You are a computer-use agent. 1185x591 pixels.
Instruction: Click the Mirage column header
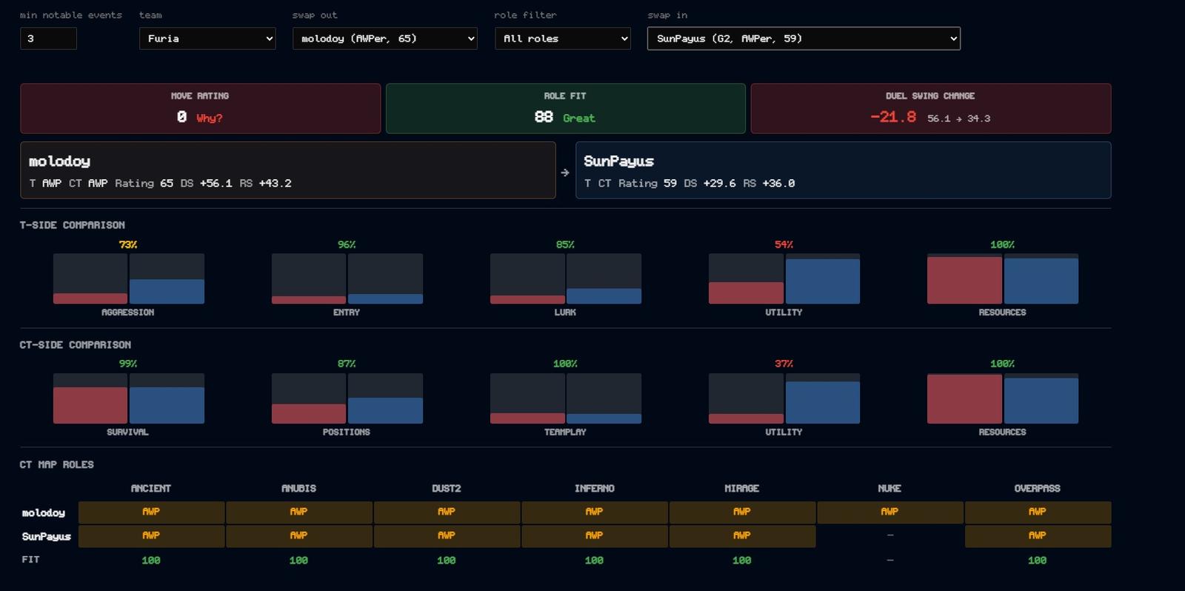click(x=741, y=488)
